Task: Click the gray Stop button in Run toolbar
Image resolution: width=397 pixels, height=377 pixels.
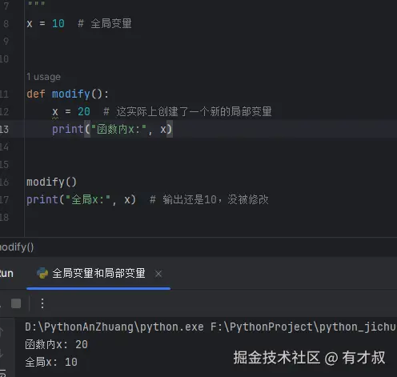Action: (x=16, y=303)
